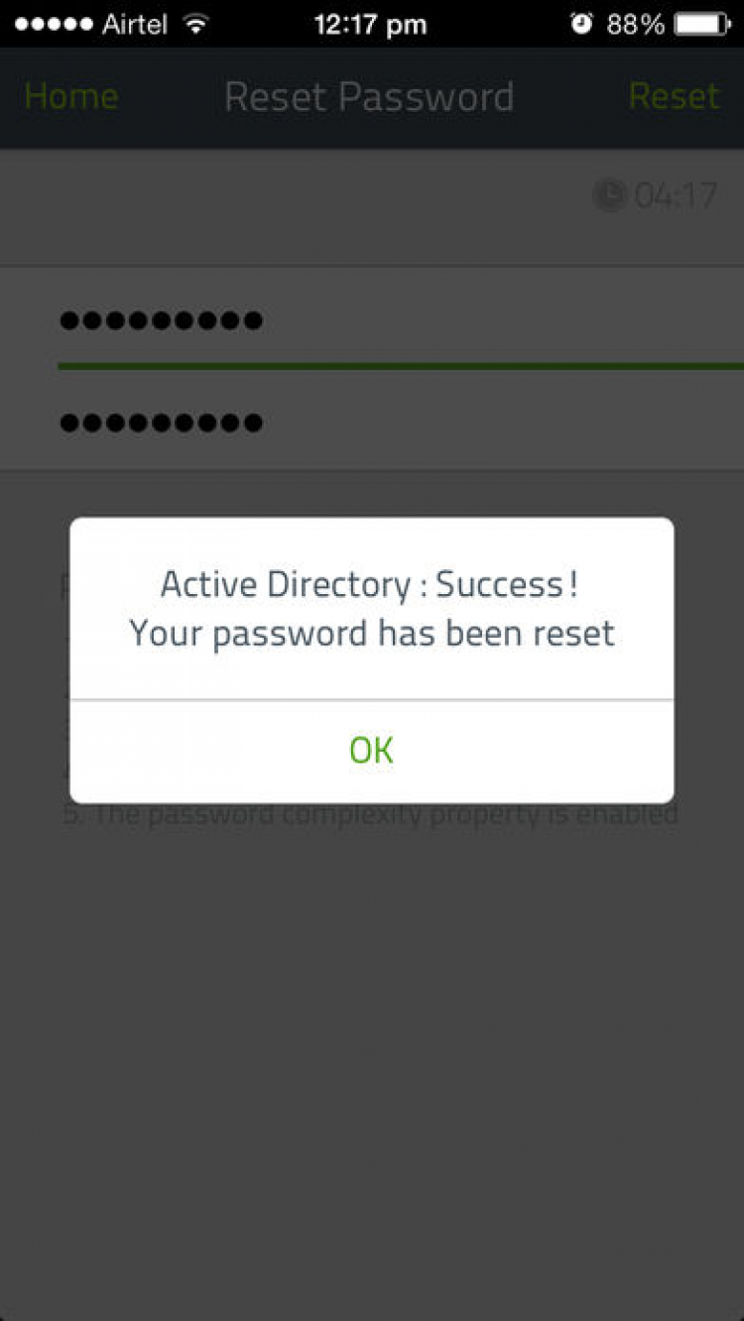
Task: Click the password complexity property line
Action: (x=371, y=815)
